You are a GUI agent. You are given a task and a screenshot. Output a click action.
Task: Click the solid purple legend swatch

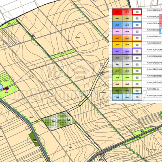(117, 51)
